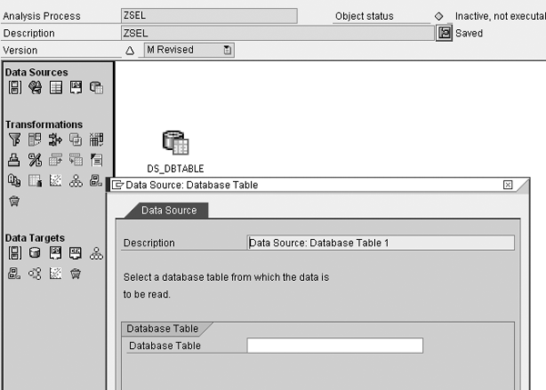Screen dimensions: 546x390
Task: Select the trash bin icon under Transformations
Action: [x=14, y=200]
